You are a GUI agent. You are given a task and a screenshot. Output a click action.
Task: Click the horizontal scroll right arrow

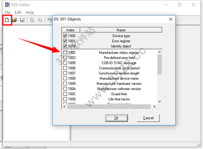[x=154, y=107]
